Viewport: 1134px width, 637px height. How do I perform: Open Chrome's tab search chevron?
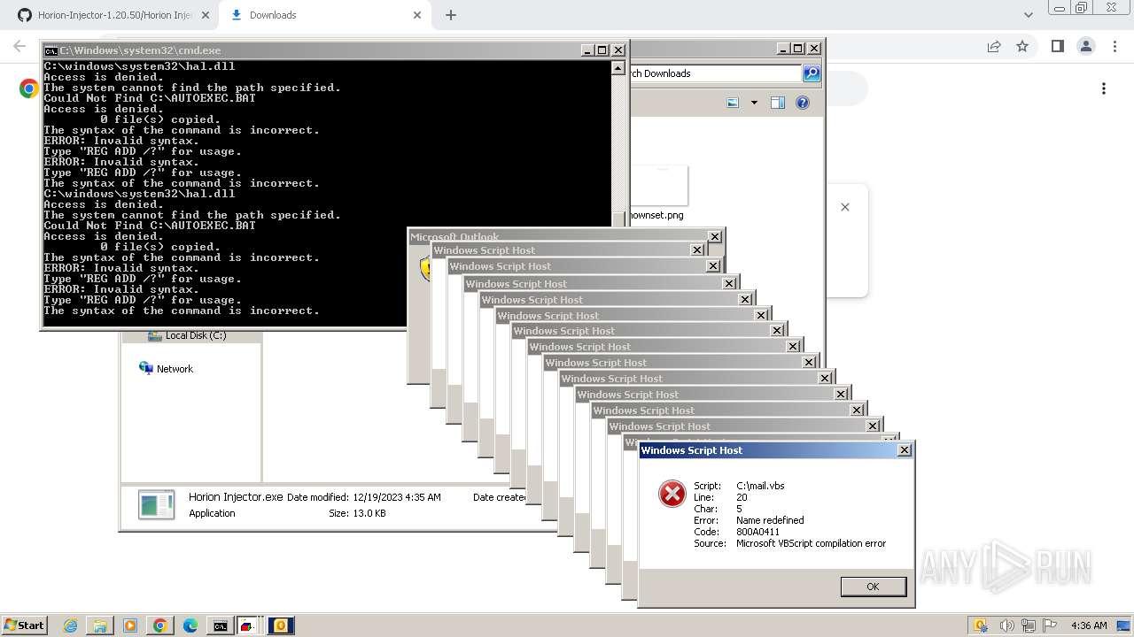click(1028, 15)
